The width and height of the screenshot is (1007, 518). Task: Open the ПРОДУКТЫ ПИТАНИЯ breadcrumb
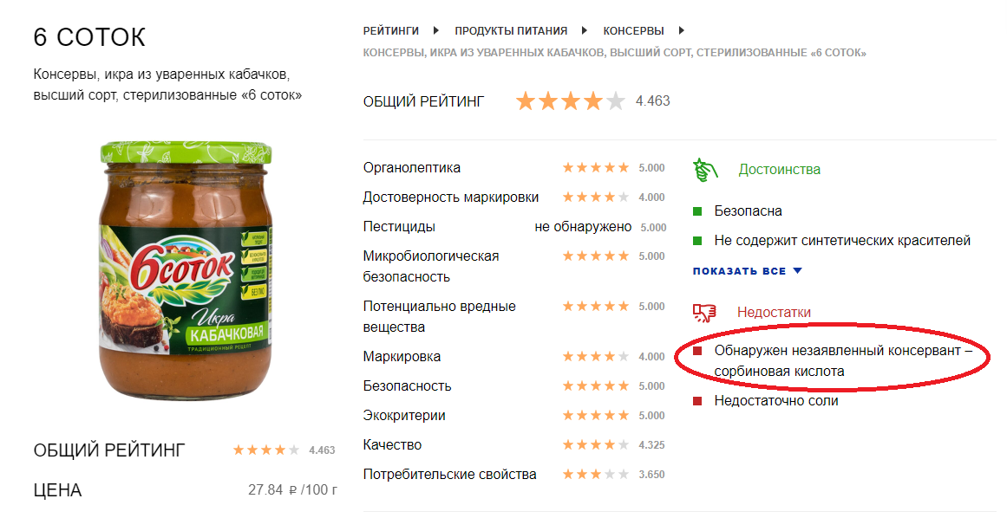pyautogui.click(x=511, y=31)
